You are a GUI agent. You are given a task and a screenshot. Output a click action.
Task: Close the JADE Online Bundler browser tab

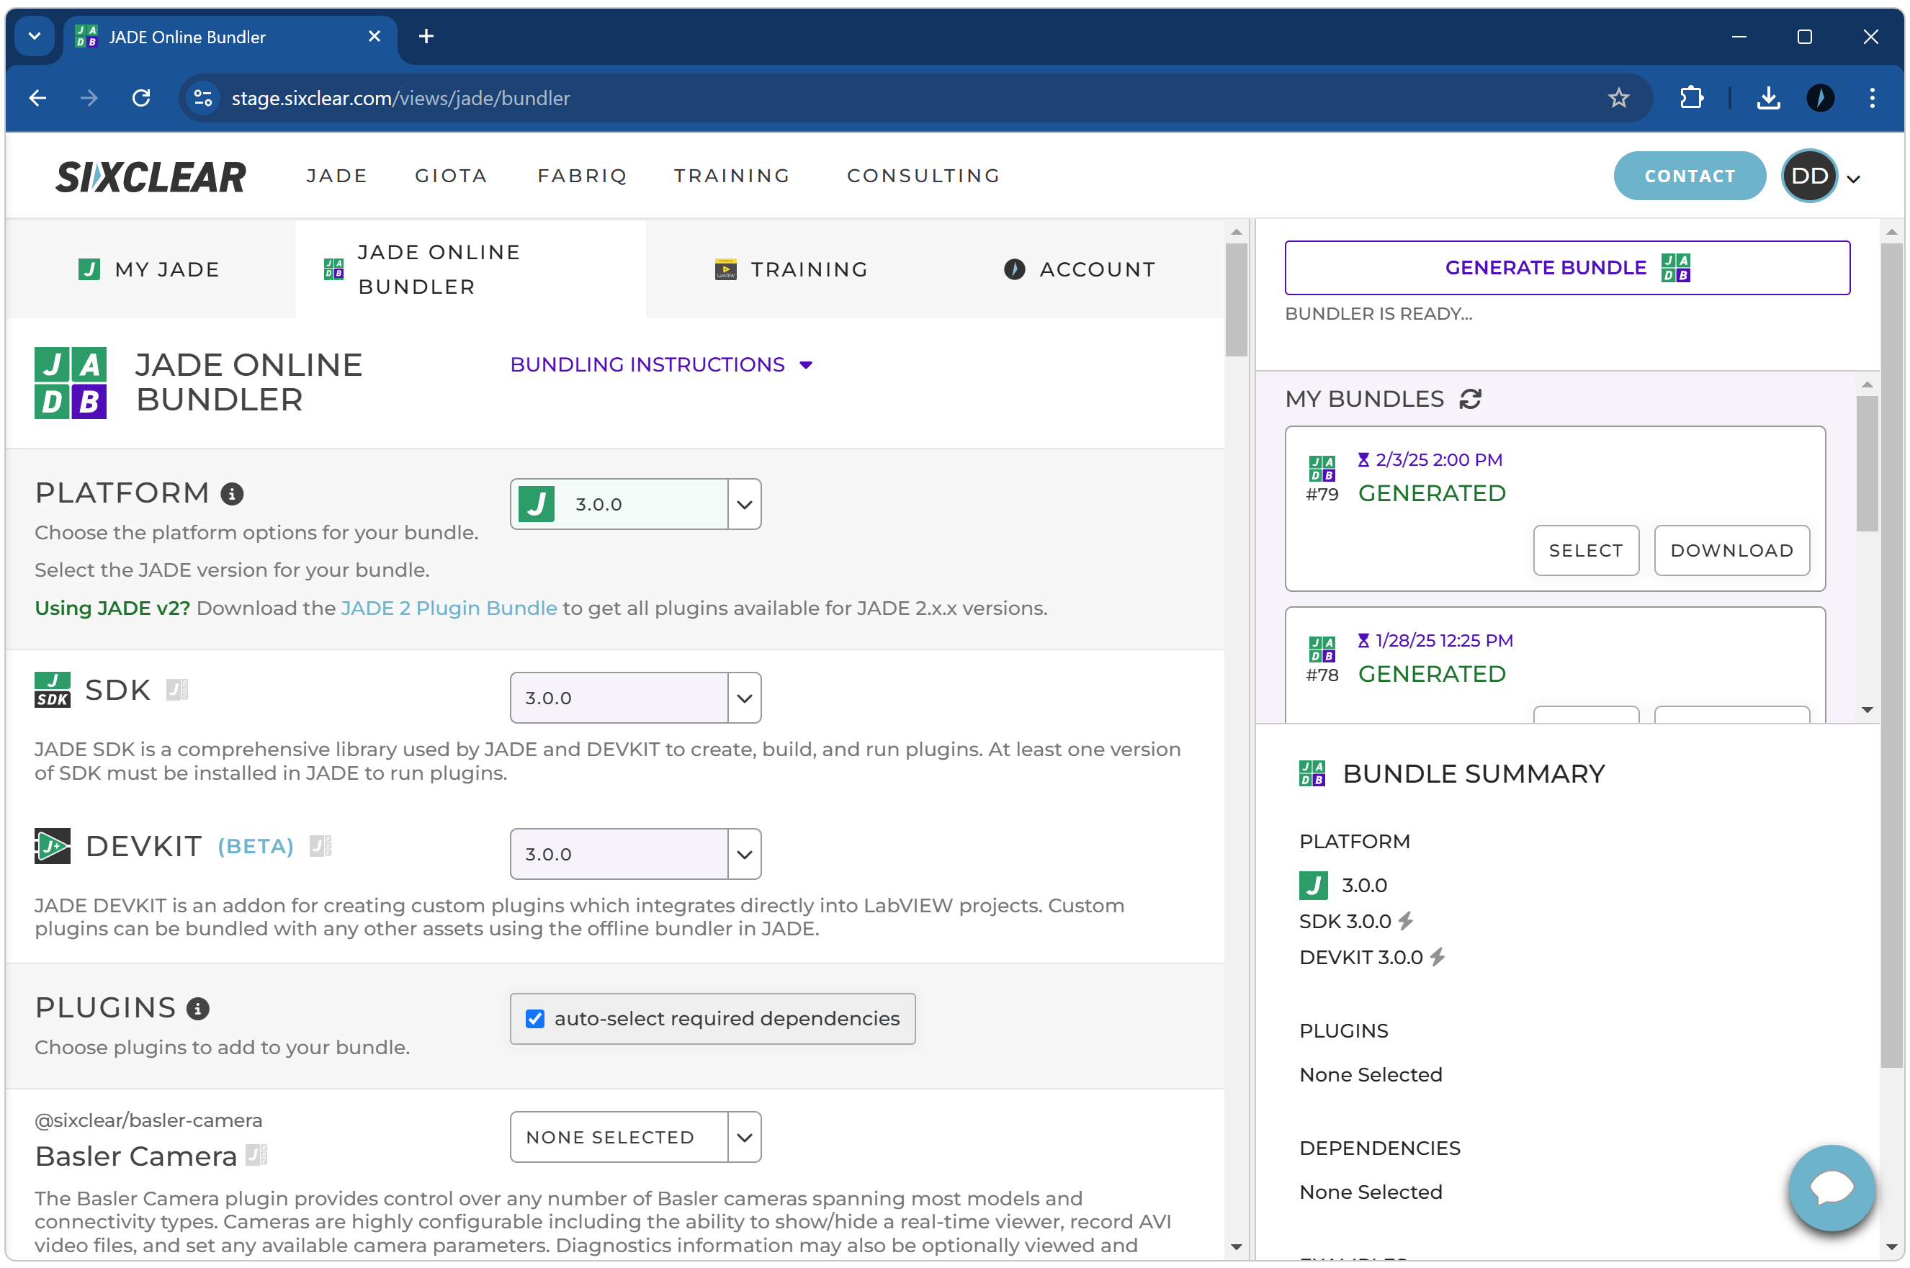pyautogui.click(x=375, y=37)
